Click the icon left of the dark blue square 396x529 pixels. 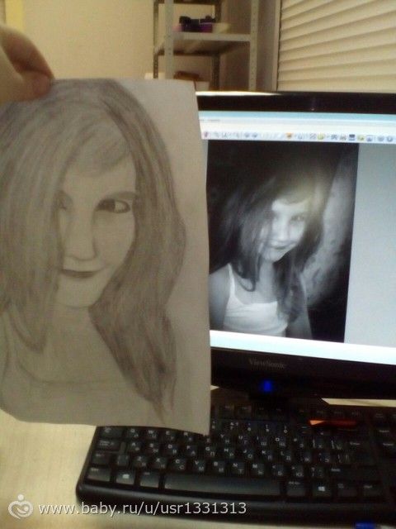point(342,137)
